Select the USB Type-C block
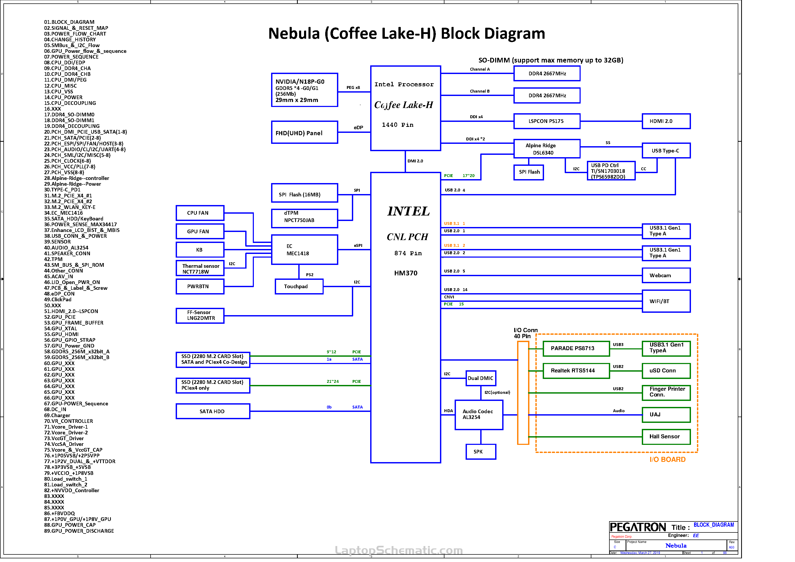 (667, 151)
